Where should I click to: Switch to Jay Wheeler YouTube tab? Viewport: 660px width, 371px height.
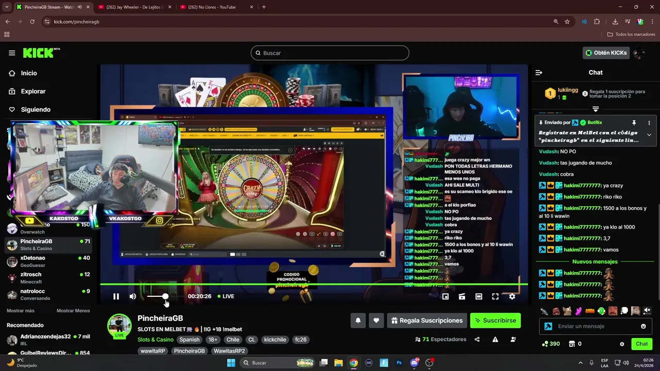[x=134, y=7]
